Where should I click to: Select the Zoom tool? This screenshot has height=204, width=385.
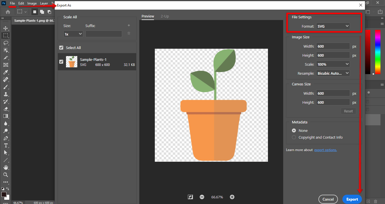(6, 175)
